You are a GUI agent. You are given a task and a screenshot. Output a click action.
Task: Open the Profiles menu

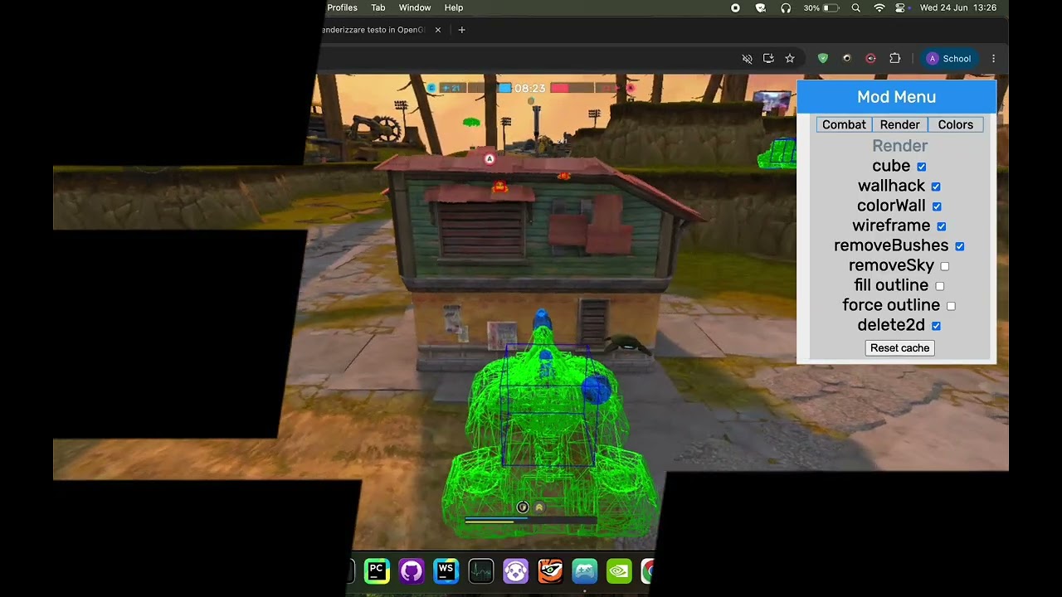342,7
